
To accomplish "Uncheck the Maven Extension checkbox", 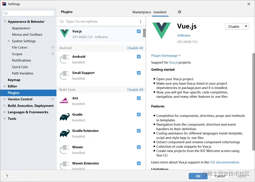I will coord(139,163).
